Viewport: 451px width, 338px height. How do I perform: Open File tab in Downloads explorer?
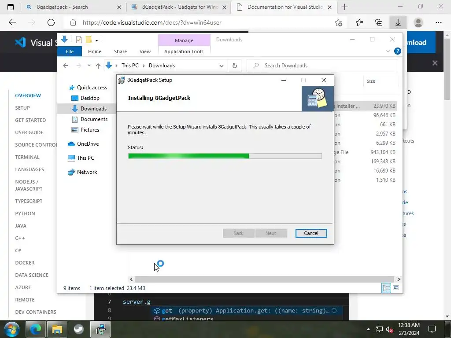click(x=69, y=51)
